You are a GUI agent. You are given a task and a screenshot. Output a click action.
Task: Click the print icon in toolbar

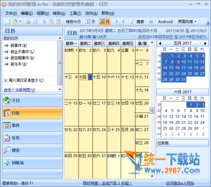(28, 22)
